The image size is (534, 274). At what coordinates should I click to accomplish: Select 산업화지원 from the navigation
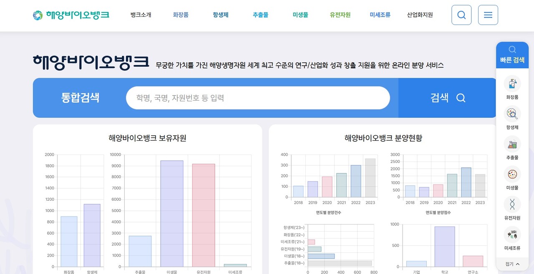coord(419,15)
